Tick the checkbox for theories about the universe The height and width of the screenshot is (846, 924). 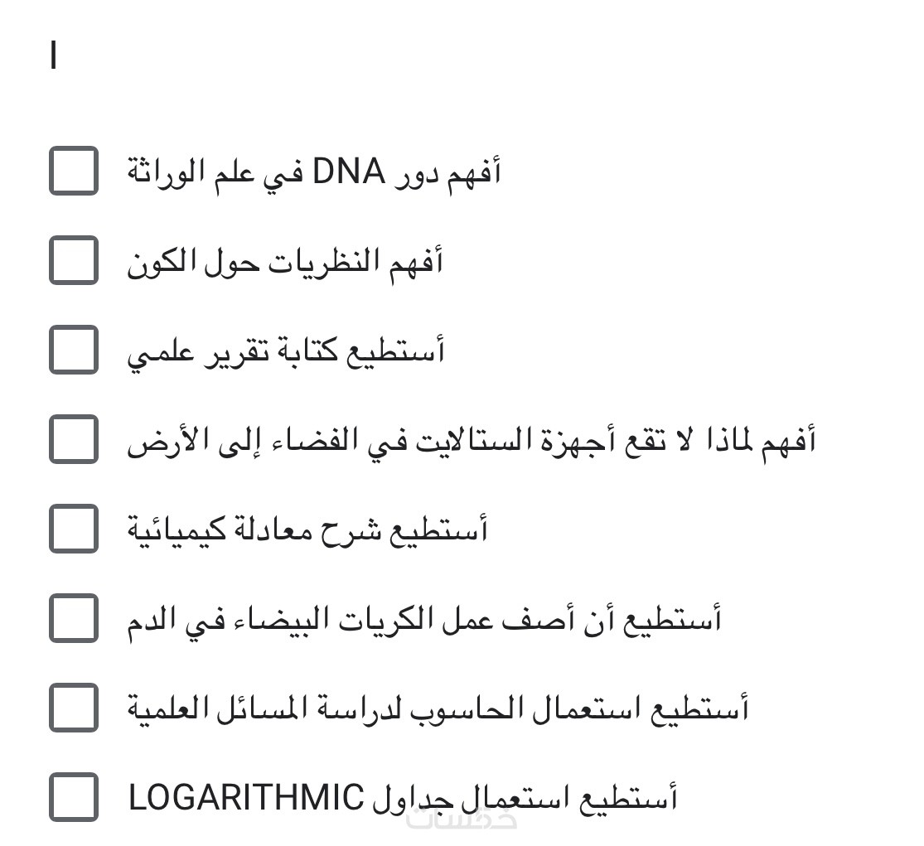[74, 260]
